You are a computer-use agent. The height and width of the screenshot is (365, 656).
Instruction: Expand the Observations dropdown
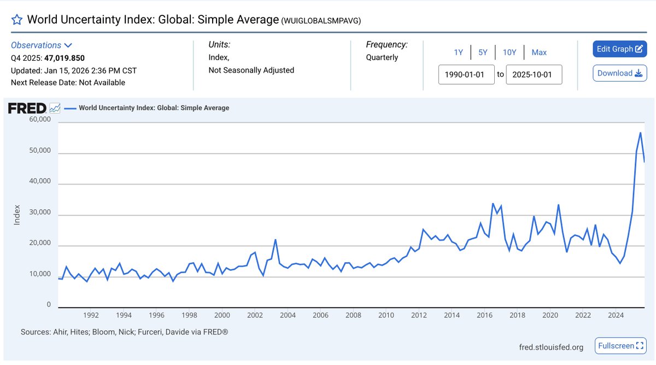tap(42, 45)
